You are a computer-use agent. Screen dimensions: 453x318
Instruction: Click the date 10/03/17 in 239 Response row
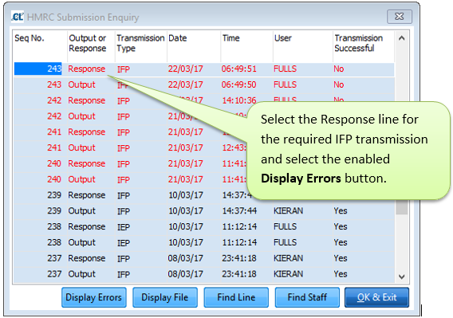(x=186, y=195)
